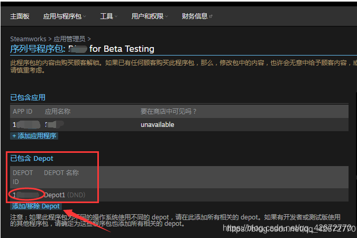Expand the 工具 dropdown menu
The image size is (357, 238).
[x=108, y=16]
